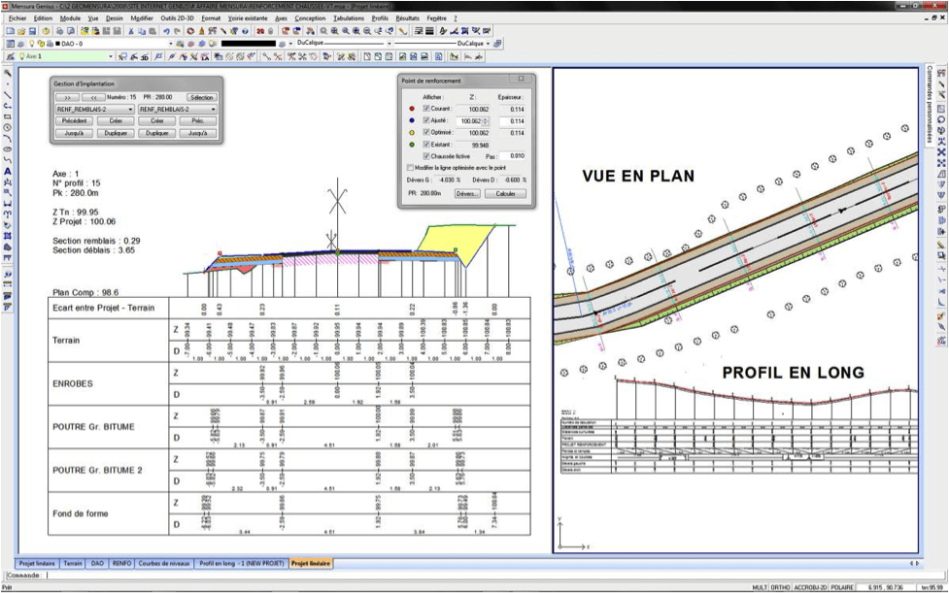This screenshot has height=593, width=949.
Task: Select the Circle drawing tool
Action: tap(8, 127)
